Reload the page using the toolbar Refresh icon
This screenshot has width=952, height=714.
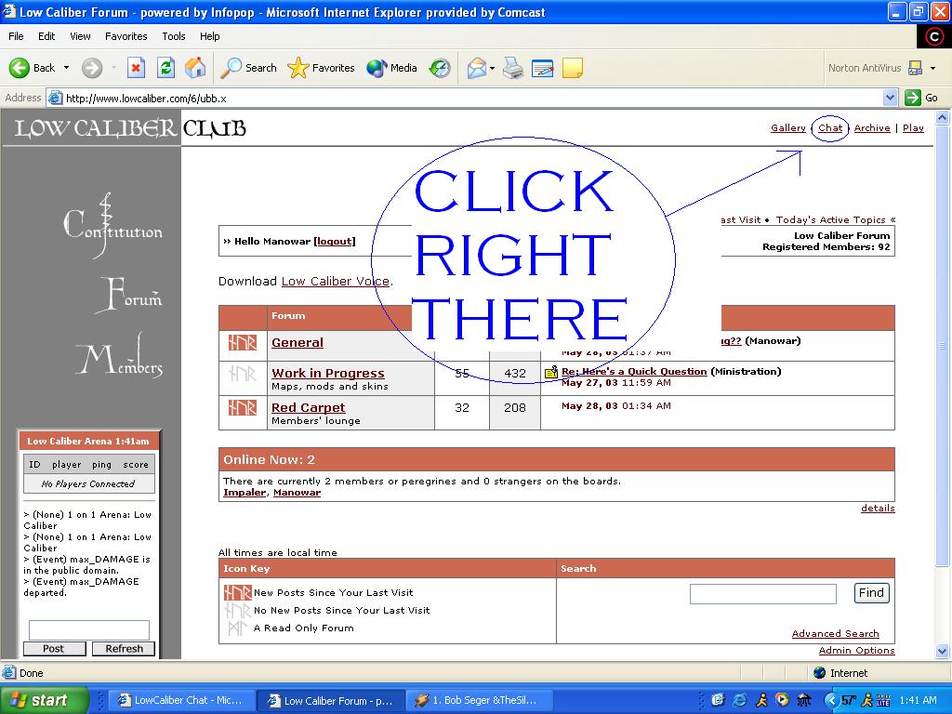(x=165, y=68)
